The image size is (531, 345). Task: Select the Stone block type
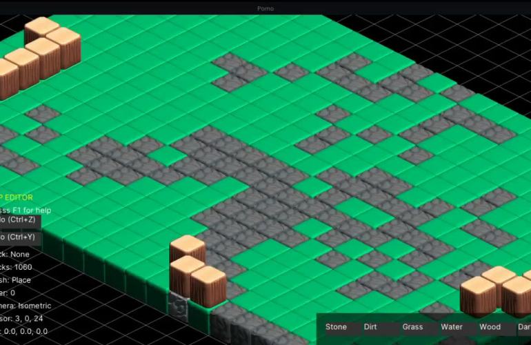pos(336,326)
